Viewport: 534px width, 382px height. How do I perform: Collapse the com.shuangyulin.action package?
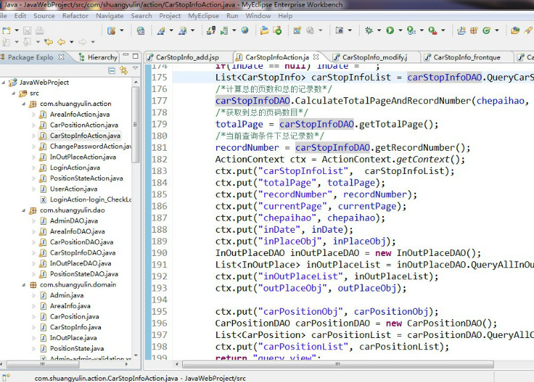[23, 104]
